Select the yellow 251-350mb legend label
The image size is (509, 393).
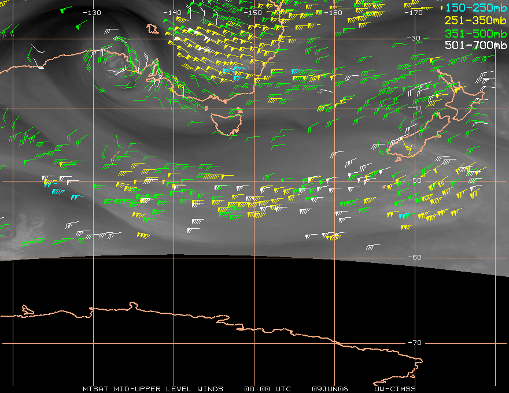tap(475, 20)
